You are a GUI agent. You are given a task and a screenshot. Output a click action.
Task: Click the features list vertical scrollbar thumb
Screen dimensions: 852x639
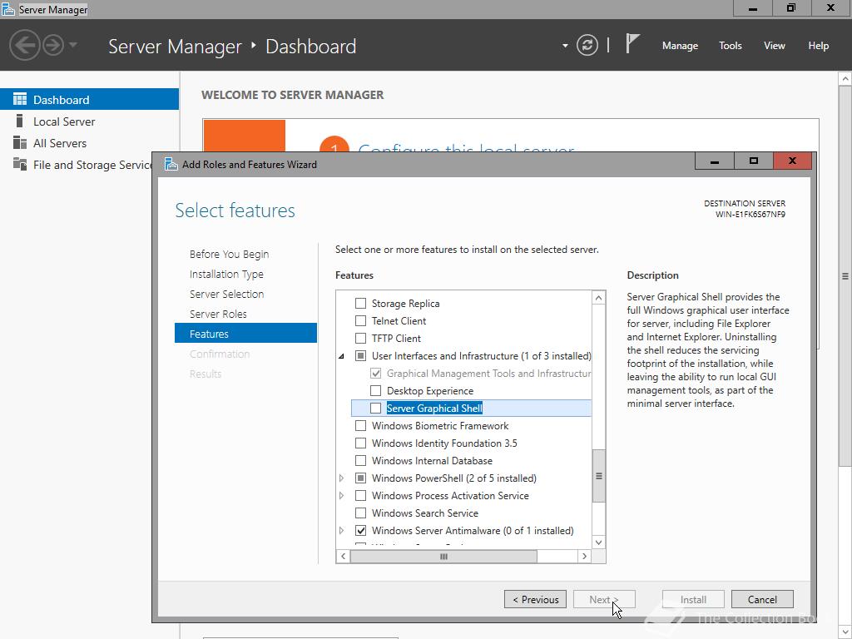coord(598,476)
